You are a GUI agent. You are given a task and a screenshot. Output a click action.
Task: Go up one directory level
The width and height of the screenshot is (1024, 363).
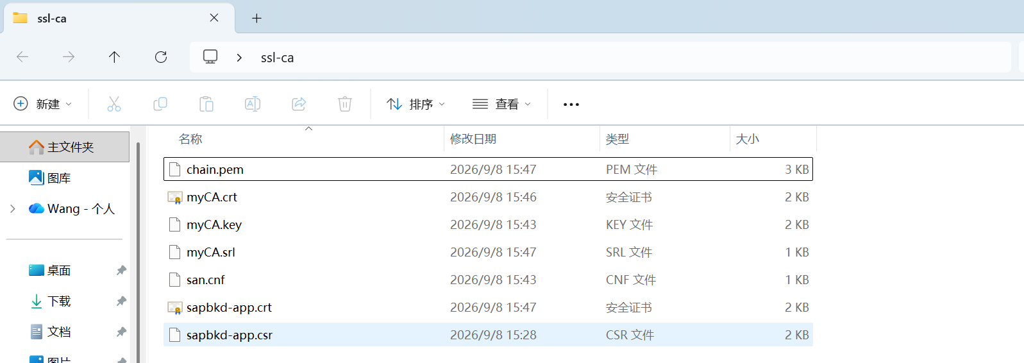[x=114, y=57]
